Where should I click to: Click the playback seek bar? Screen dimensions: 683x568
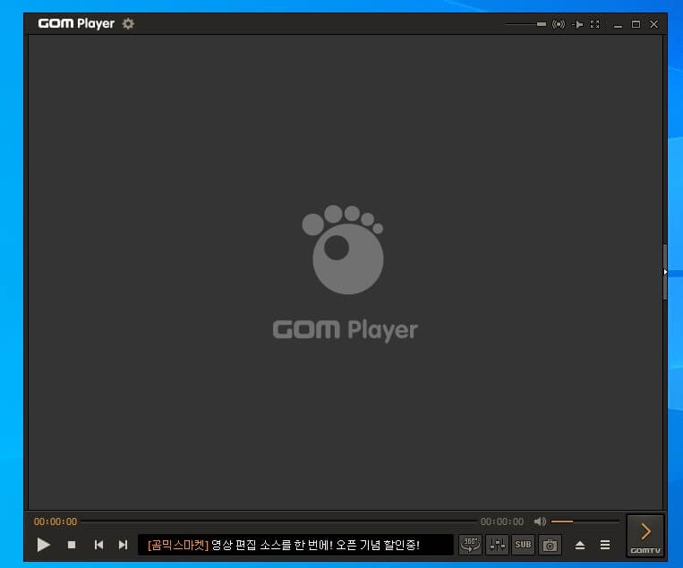(278, 521)
